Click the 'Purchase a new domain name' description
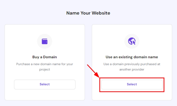 click(x=45, y=64)
